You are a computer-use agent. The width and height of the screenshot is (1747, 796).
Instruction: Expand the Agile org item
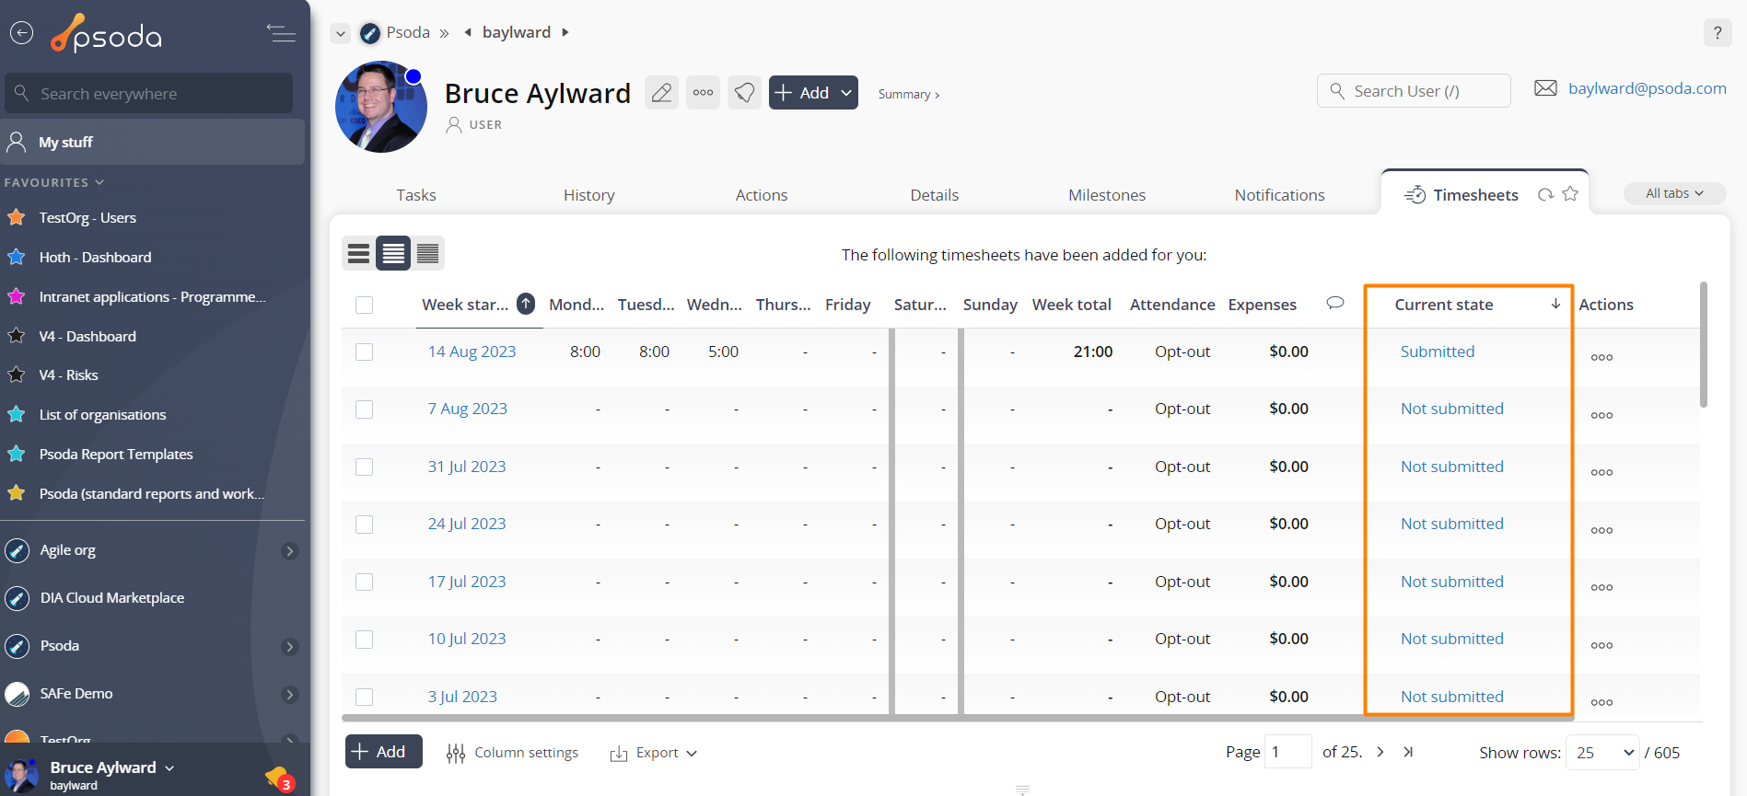(289, 550)
